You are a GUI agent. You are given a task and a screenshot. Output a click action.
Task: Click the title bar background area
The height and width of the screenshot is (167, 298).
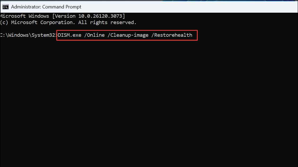[186, 7]
